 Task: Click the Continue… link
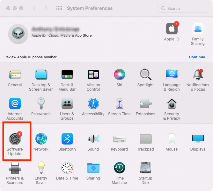click(199, 57)
